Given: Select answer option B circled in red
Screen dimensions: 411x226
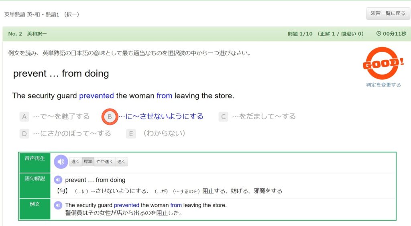Looking at the screenshot, I should pos(110,117).
